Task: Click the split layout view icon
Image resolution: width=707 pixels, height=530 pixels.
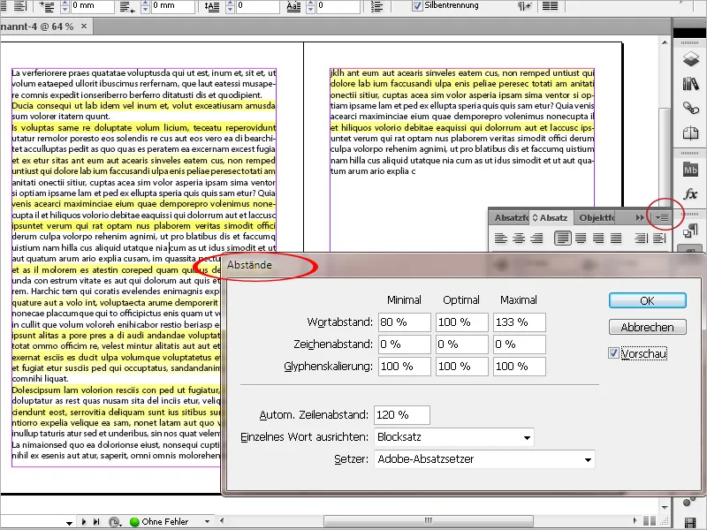Action: tap(650, 521)
